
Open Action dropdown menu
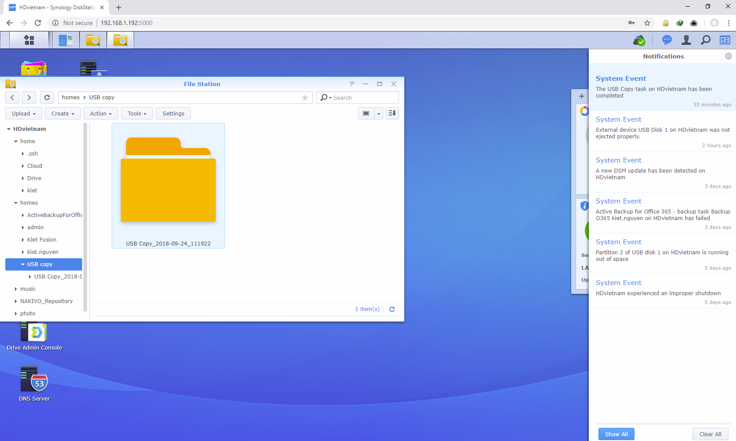(x=101, y=113)
